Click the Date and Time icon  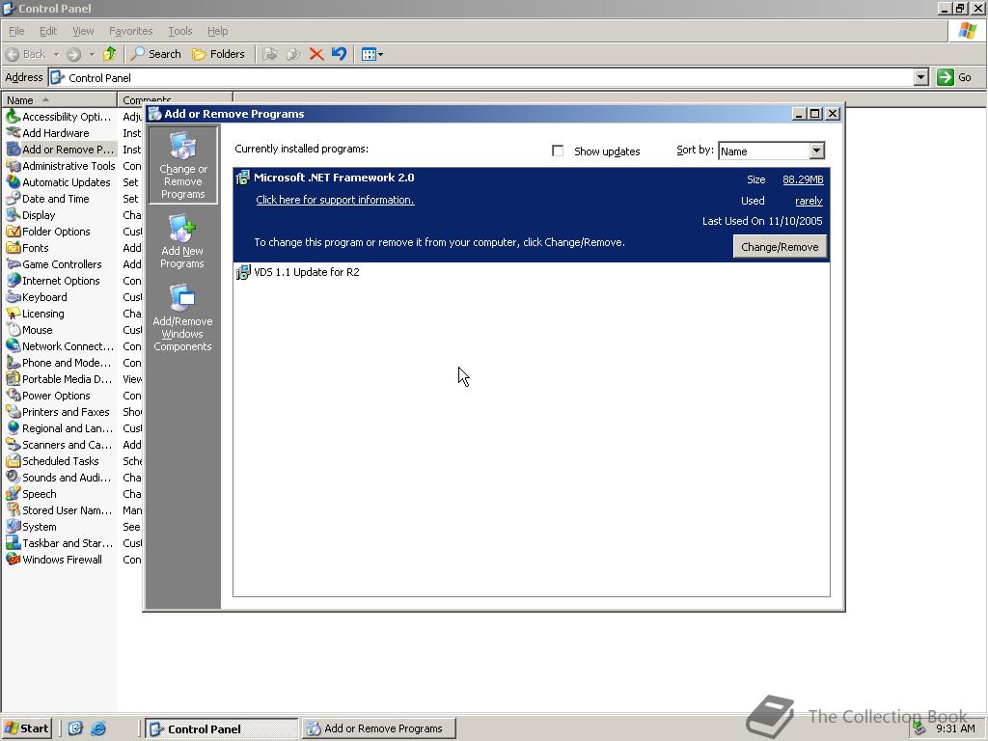pos(13,198)
